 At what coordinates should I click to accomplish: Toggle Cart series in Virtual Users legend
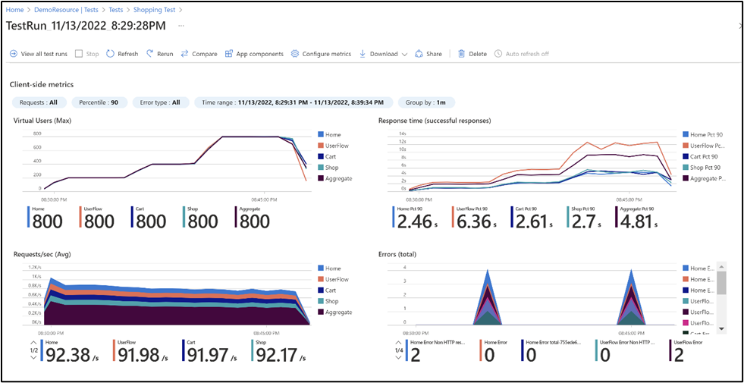pos(328,157)
